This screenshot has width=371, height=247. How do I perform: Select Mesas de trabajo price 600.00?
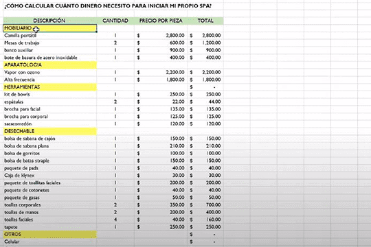tap(161, 43)
